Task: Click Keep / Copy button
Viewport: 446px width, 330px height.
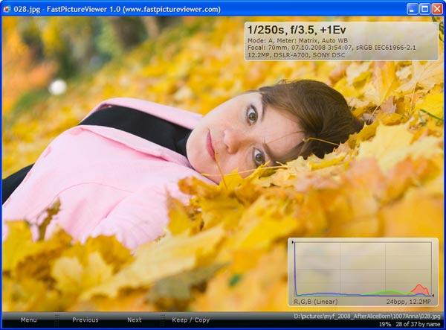Action: click(x=190, y=320)
